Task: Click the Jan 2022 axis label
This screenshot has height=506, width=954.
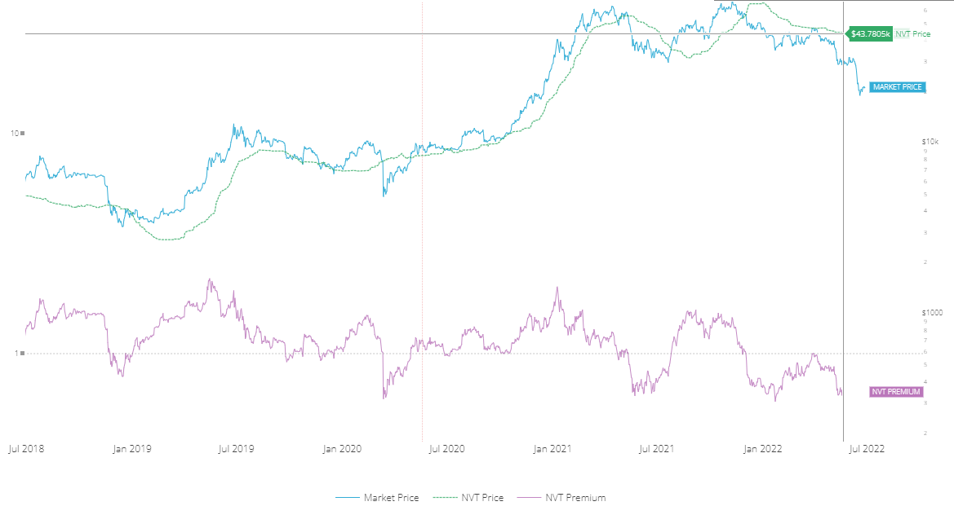Action: click(x=761, y=448)
